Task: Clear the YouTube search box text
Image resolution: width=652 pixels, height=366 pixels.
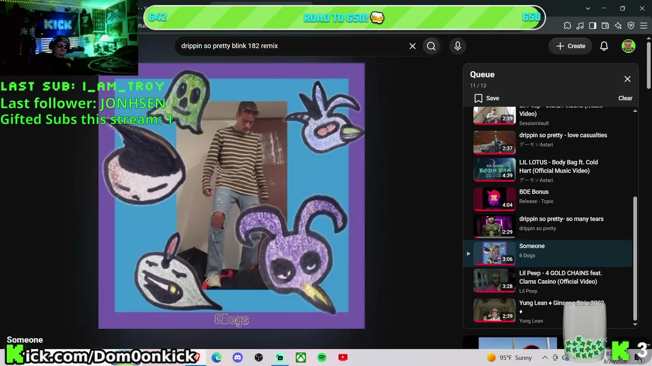Action: tap(413, 46)
